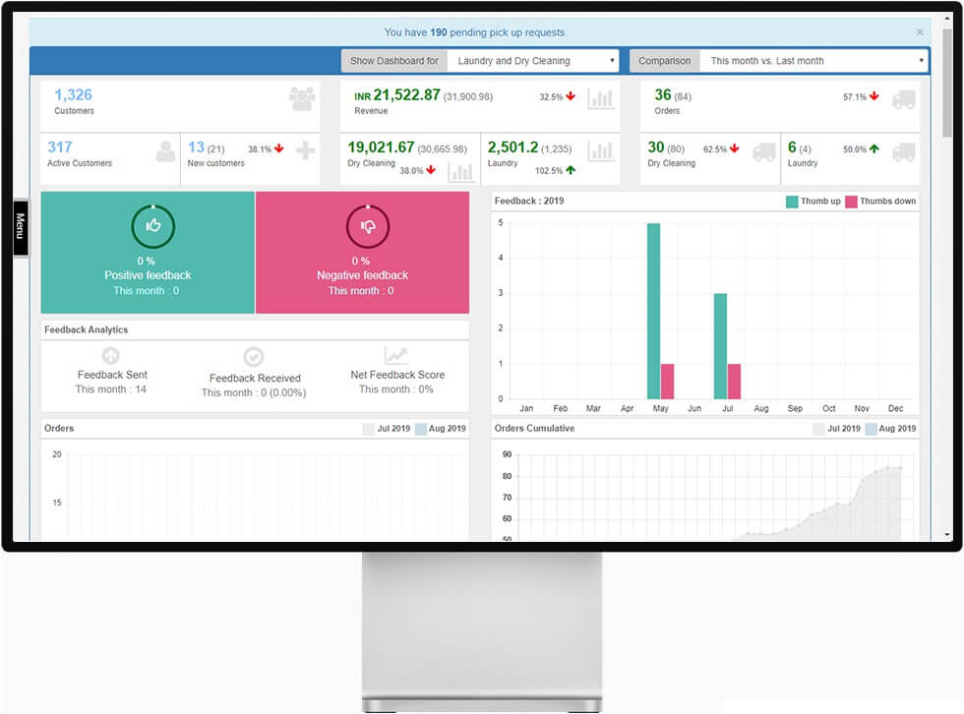Screen dimensions: 964x714
Task: Toggle Jul 2019 legend in Orders chart
Action: (368, 429)
